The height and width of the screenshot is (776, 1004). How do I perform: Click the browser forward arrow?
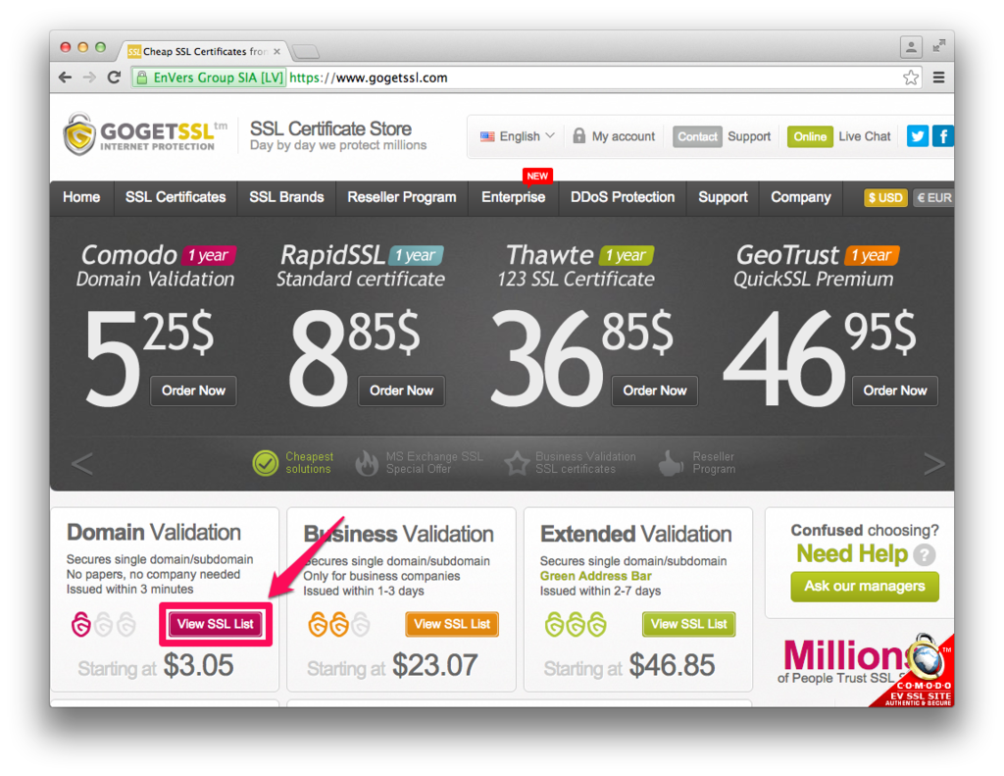tap(89, 78)
